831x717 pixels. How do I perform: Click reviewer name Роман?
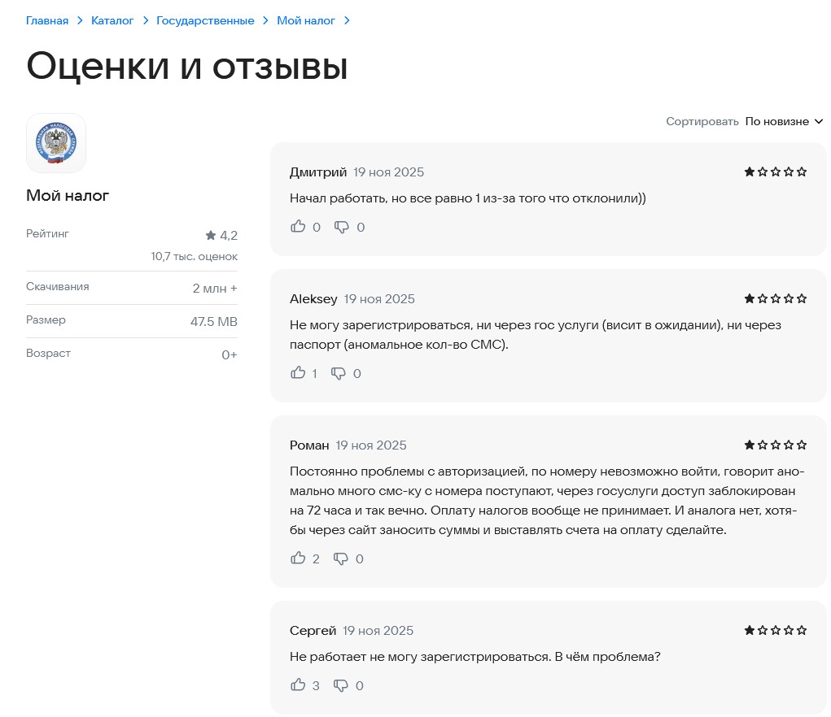309,445
